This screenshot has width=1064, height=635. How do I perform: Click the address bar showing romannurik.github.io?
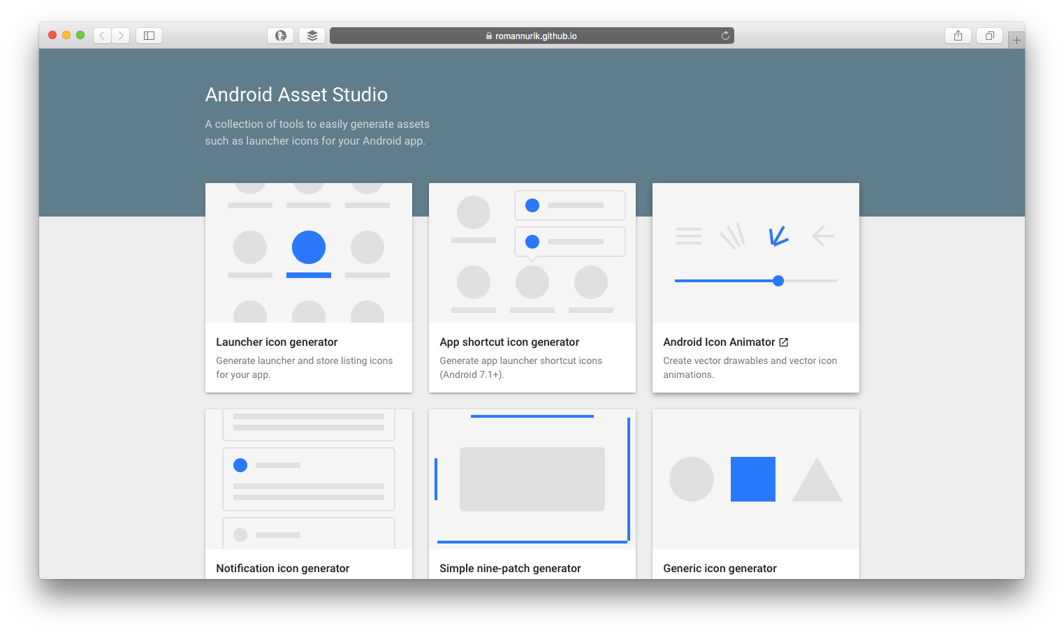point(532,36)
